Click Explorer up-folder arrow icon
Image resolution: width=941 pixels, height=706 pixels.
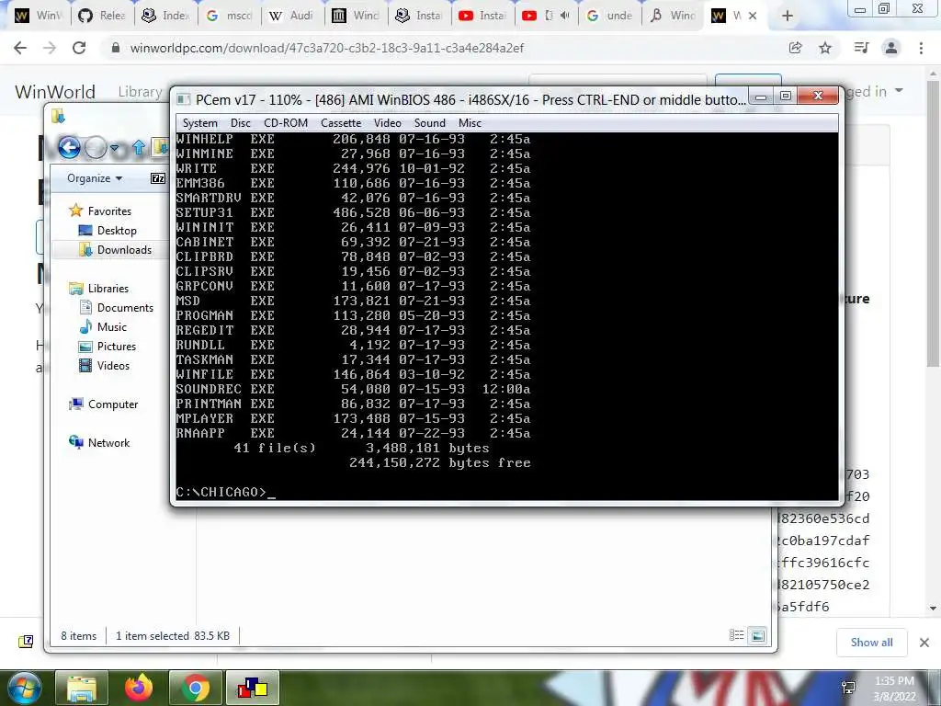point(139,147)
